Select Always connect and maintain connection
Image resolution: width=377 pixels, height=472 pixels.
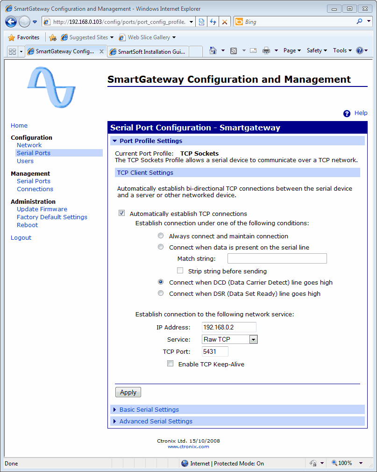pos(161,236)
